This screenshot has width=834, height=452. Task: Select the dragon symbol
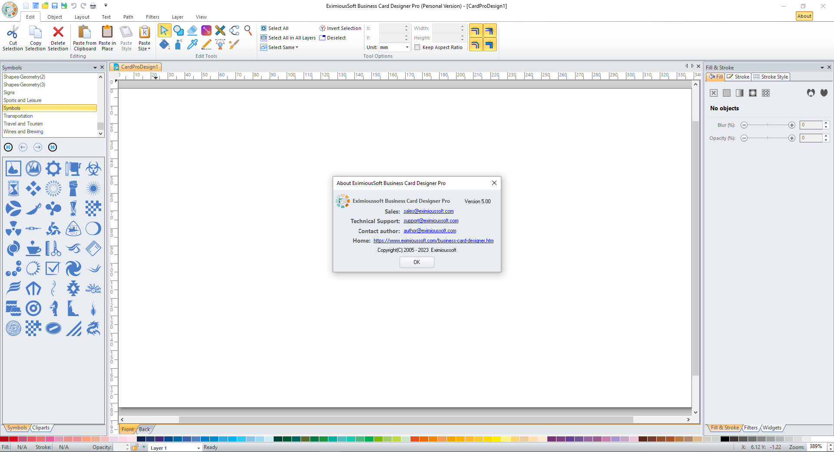tap(93, 329)
